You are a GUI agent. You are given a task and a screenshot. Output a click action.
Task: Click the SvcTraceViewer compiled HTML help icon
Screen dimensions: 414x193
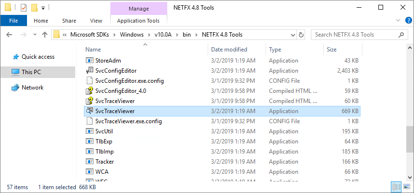tap(90, 101)
